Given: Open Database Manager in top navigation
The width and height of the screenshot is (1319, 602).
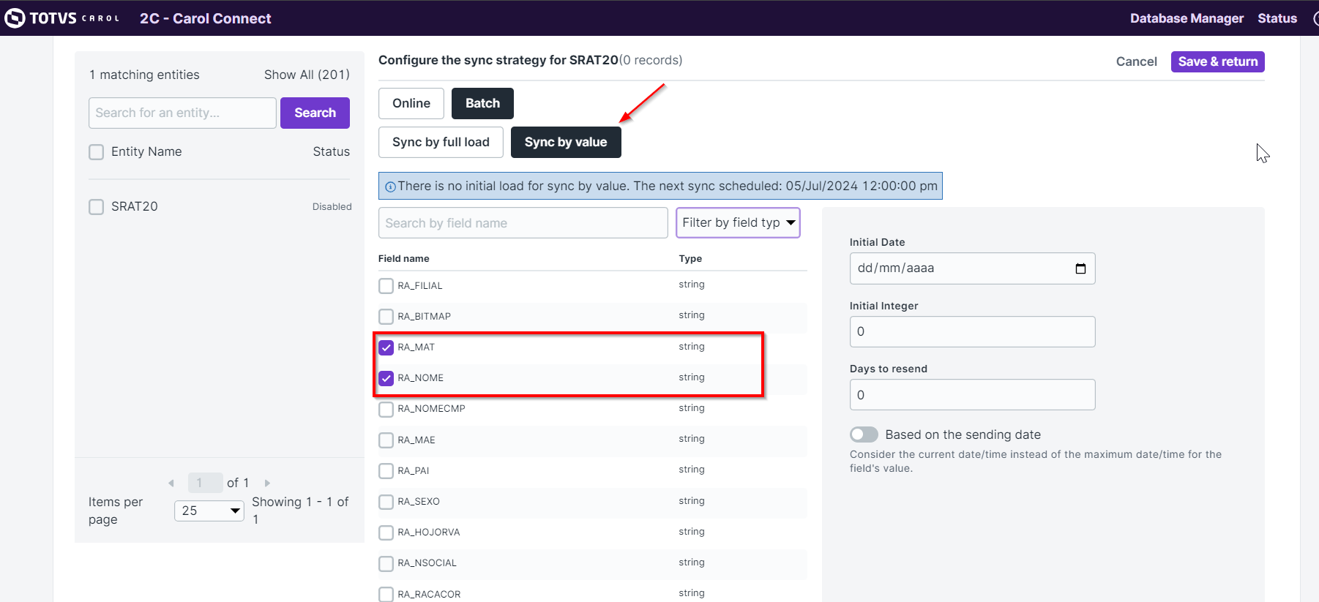Looking at the screenshot, I should pyautogui.click(x=1187, y=18).
